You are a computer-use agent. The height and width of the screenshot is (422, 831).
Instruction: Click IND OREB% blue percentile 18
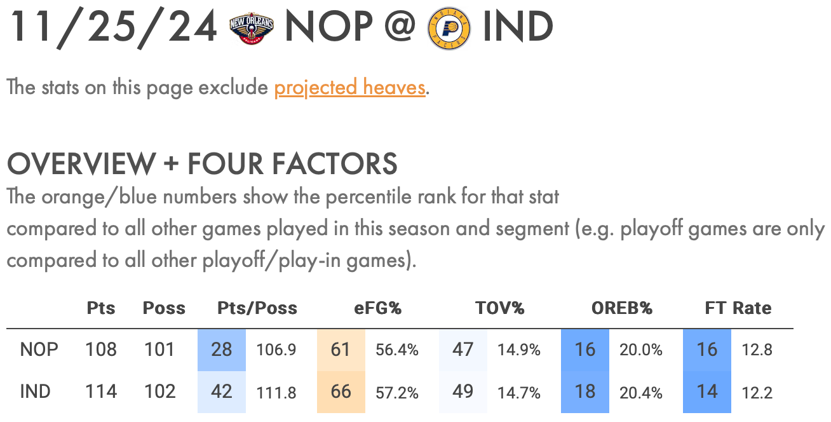585,391
